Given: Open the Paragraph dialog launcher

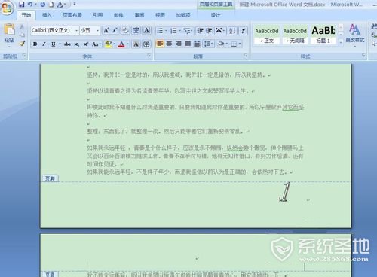Looking at the screenshot, I should pos(246,56).
